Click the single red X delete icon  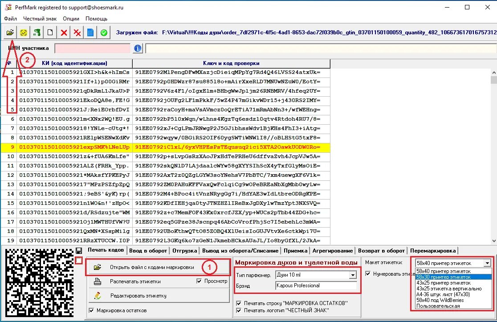click(64, 33)
